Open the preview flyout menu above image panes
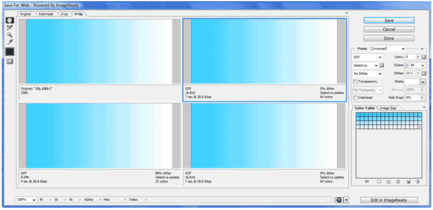This screenshot has height=210, width=433. pyautogui.click(x=346, y=13)
